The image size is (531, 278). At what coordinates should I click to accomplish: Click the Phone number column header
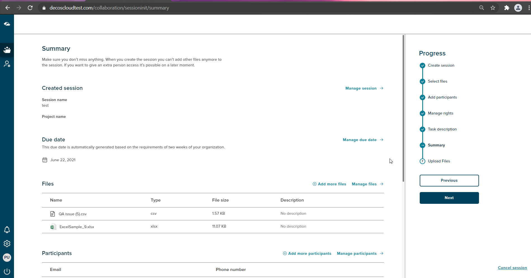pyautogui.click(x=231, y=270)
